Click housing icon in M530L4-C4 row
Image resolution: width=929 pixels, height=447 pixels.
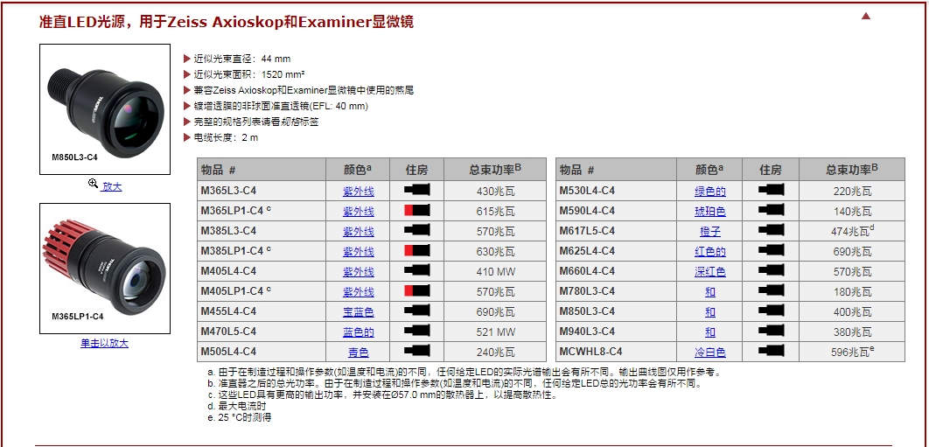click(x=771, y=191)
